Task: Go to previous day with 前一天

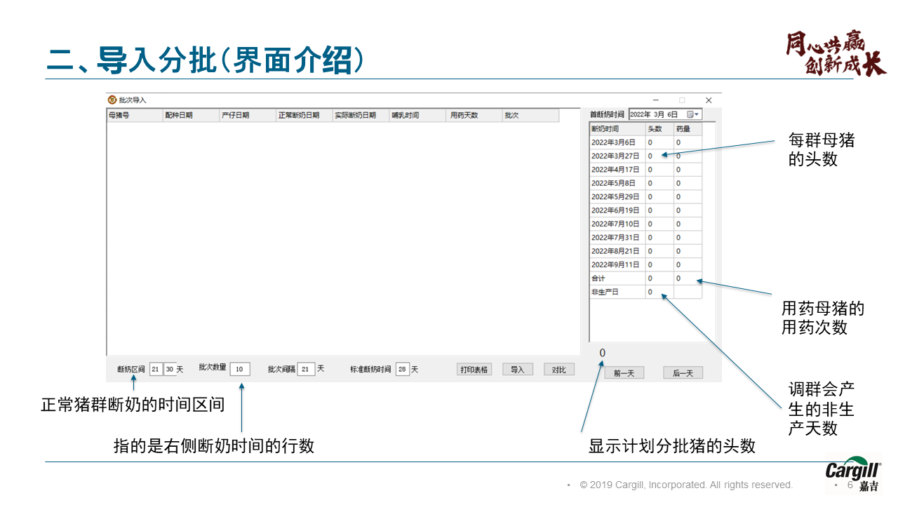Action: (x=624, y=373)
